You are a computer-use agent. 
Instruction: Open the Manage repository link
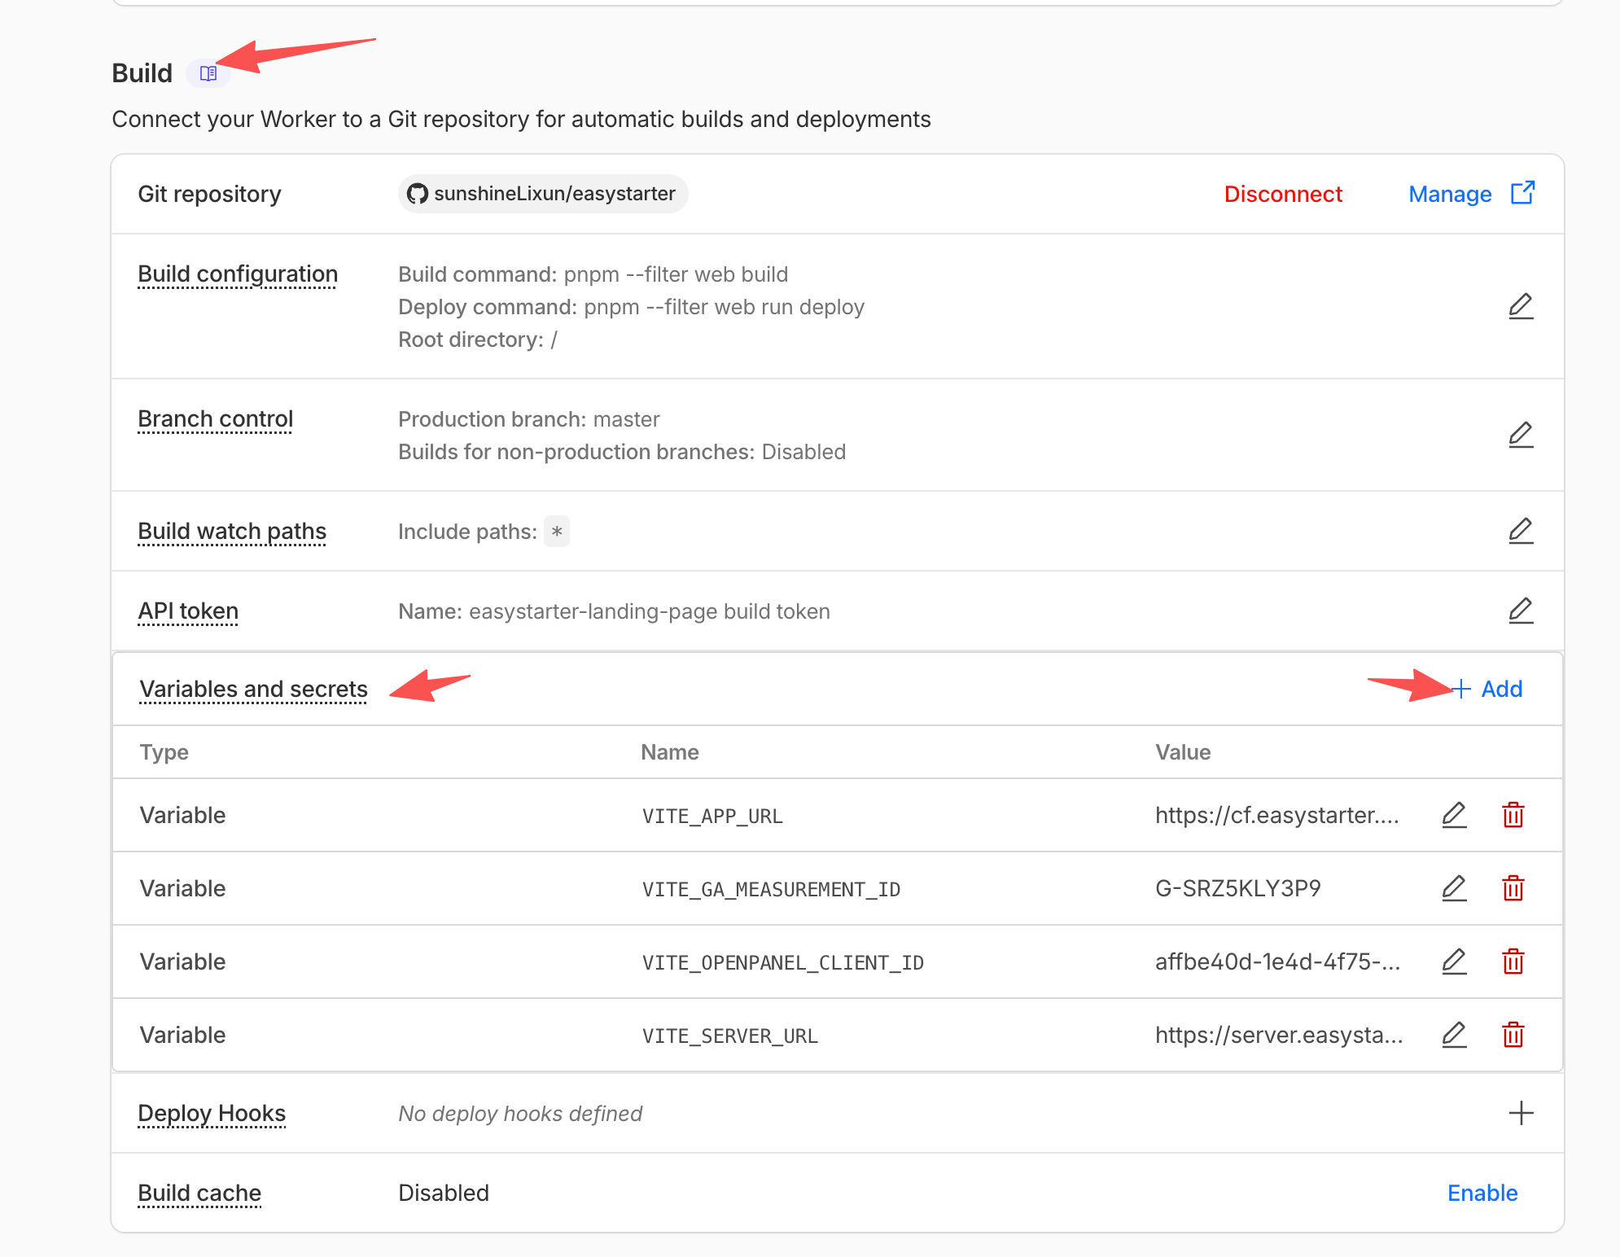pyautogui.click(x=1450, y=194)
